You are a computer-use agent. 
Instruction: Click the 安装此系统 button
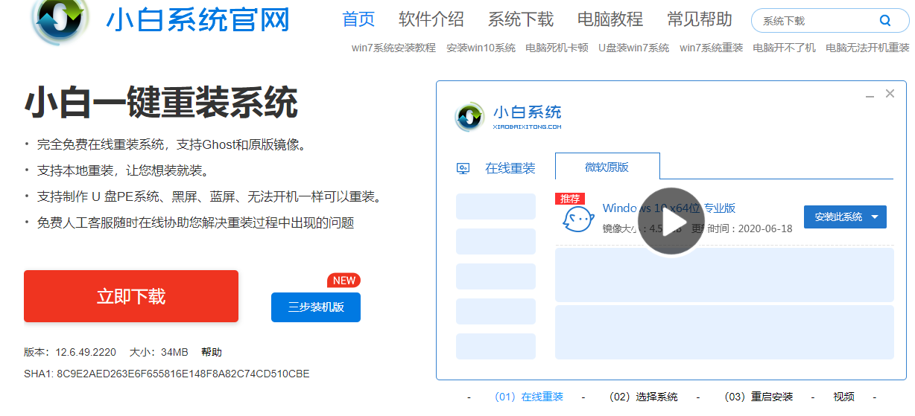tap(845, 217)
